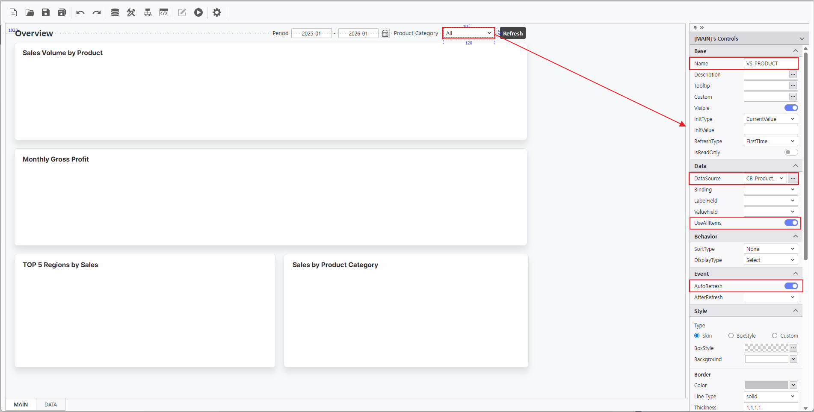Screen dimensions: 814x412
Task: Enable the IsReadOnly toggle
Action: coord(791,153)
